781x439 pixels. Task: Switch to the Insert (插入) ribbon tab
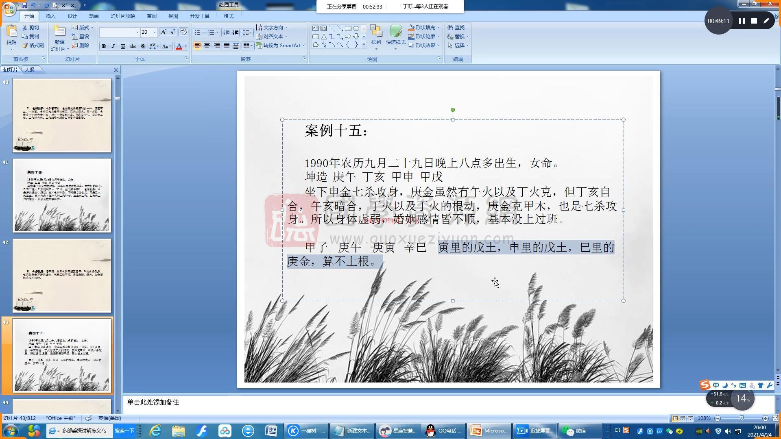(x=50, y=16)
